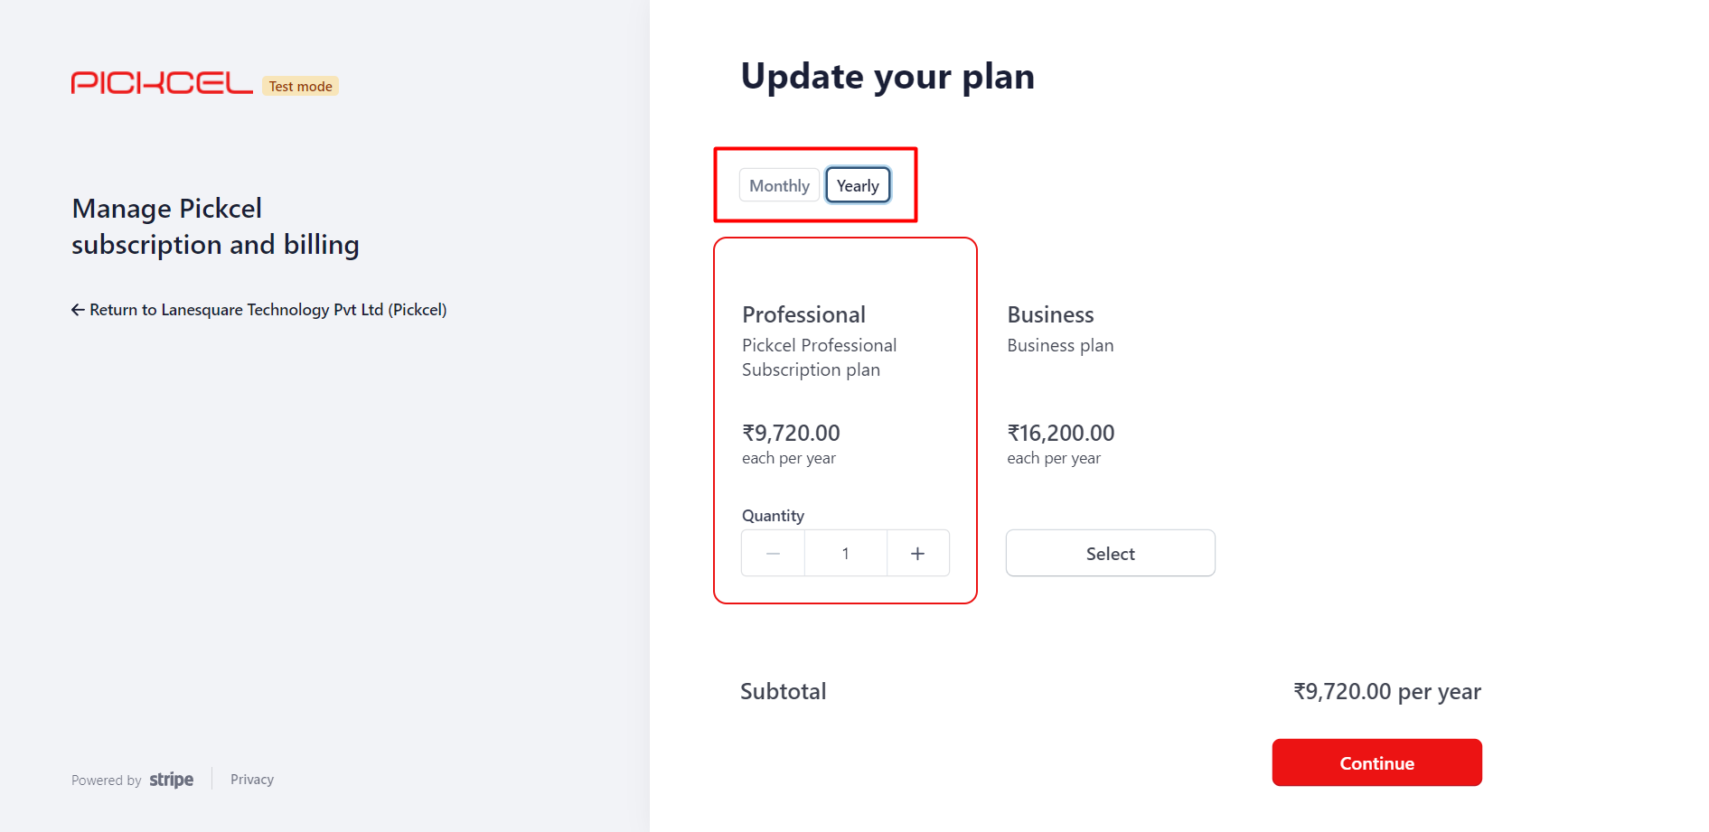Viewport: 1709px width, 832px height.
Task: Switch billing to Yearly
Action: click(x=858, y=185)
